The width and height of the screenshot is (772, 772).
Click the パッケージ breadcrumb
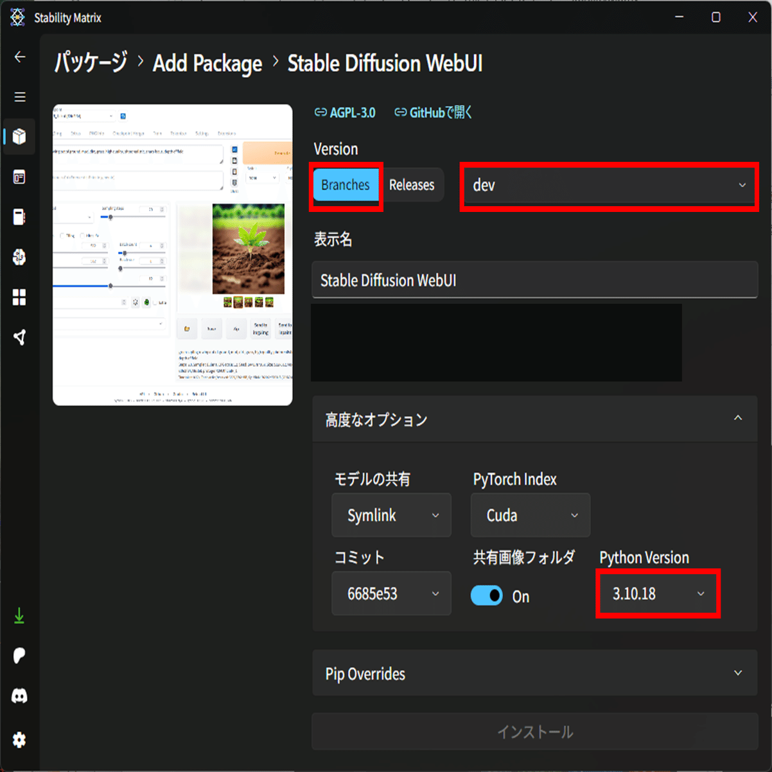(x=91, y=63)
